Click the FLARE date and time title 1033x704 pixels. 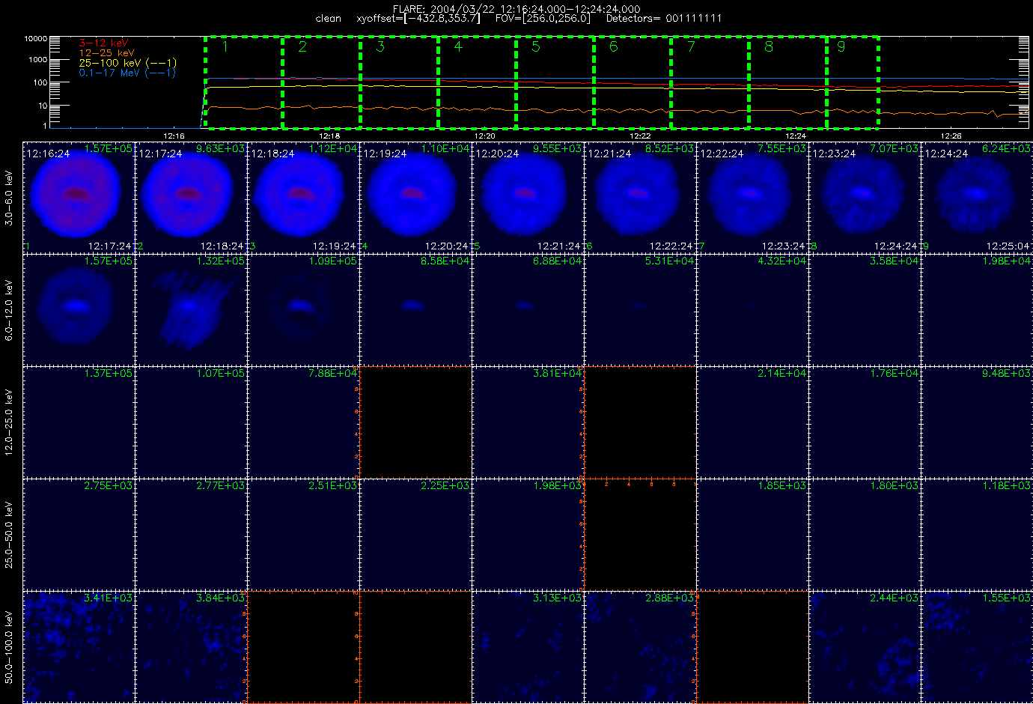(516, 9)
